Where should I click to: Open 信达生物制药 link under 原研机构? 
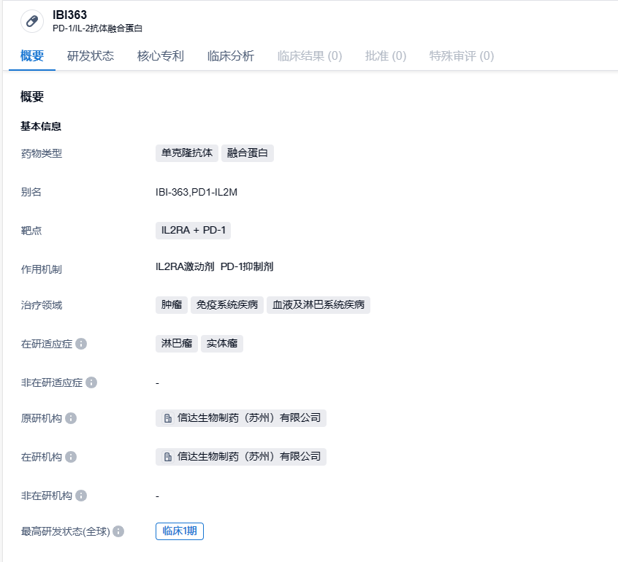248,418
